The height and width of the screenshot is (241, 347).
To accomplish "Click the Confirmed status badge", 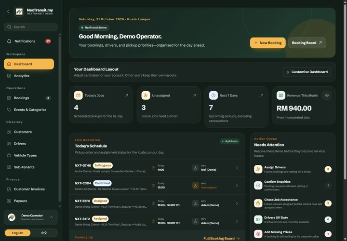I will click(102, 183).
